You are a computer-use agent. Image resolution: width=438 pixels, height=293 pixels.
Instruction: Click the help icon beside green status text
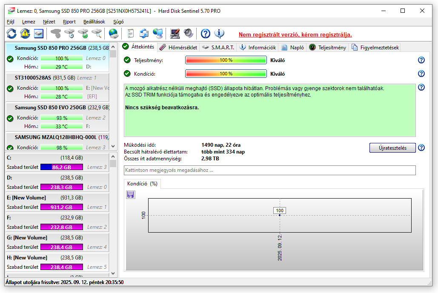tap(421, 87)
